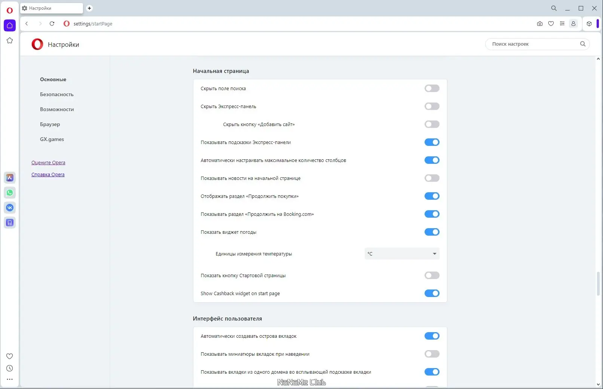Open WhatsApp from the sidebar
Screen dimensions: 603x389
[x=10, y=193]
